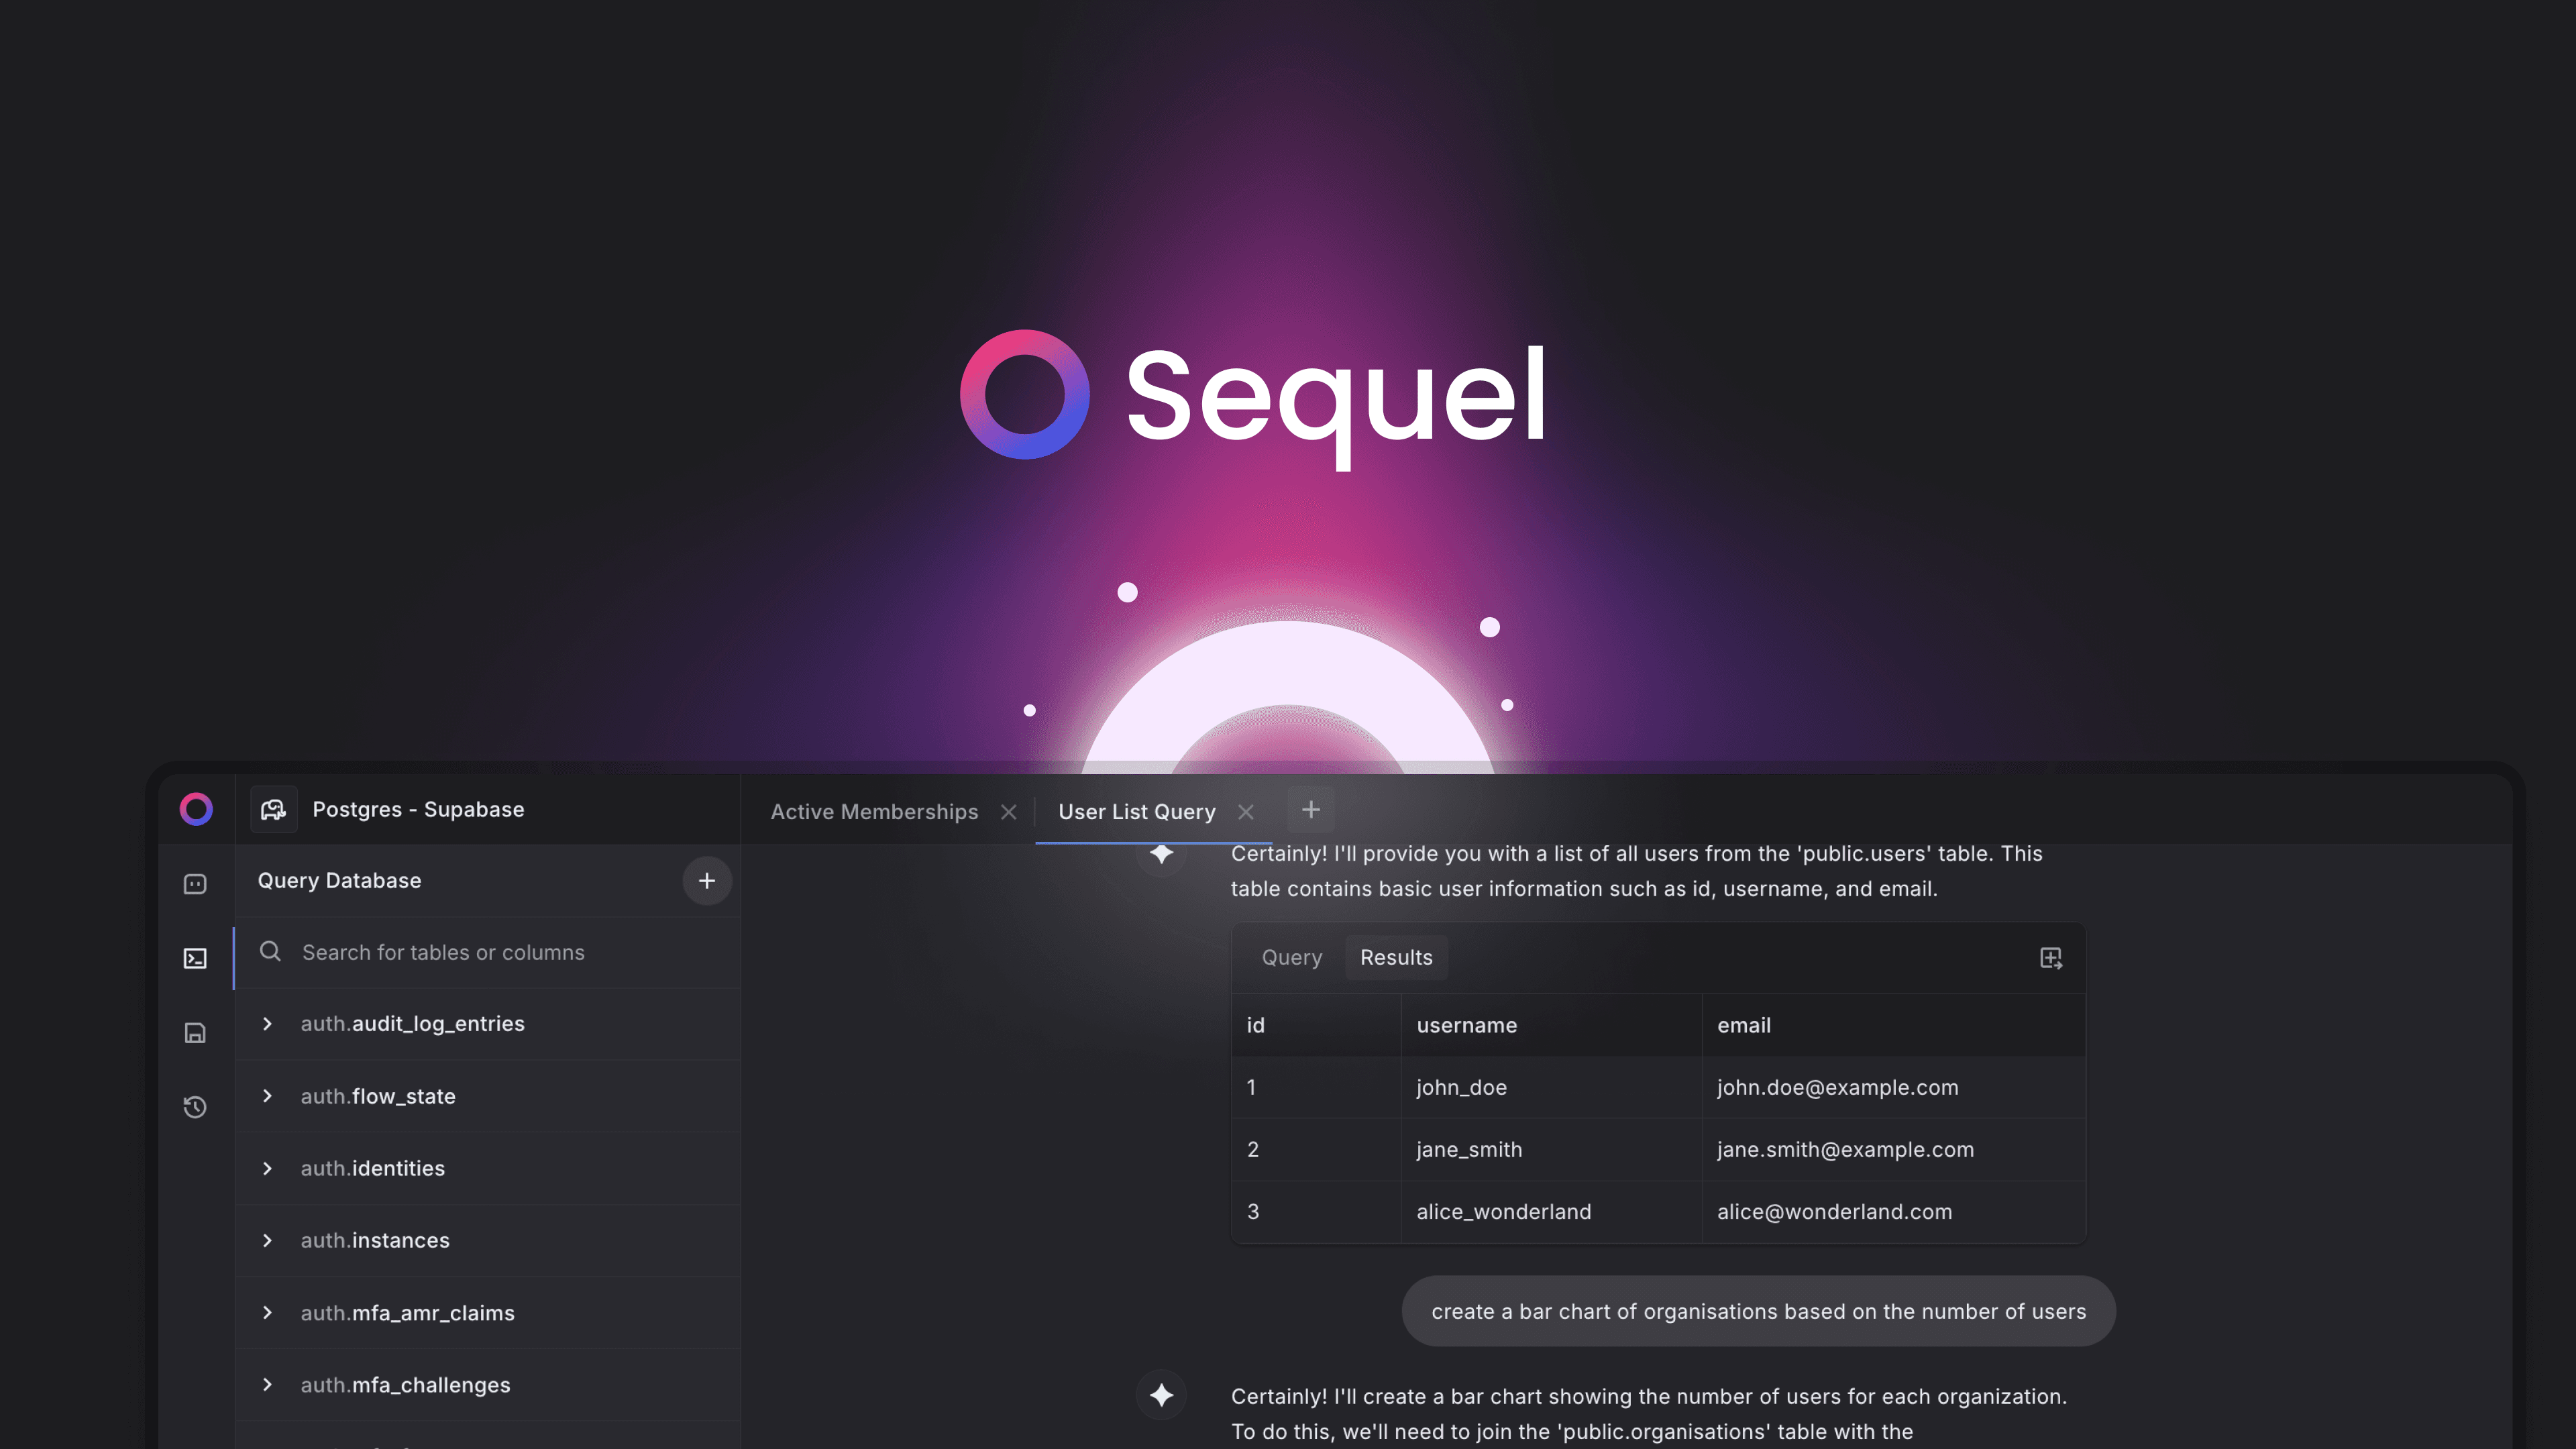Image resolution: width=2576 pixels, height=1449 pixels.
Task: Close the User List Query tab
Action: coord(1246,810)
